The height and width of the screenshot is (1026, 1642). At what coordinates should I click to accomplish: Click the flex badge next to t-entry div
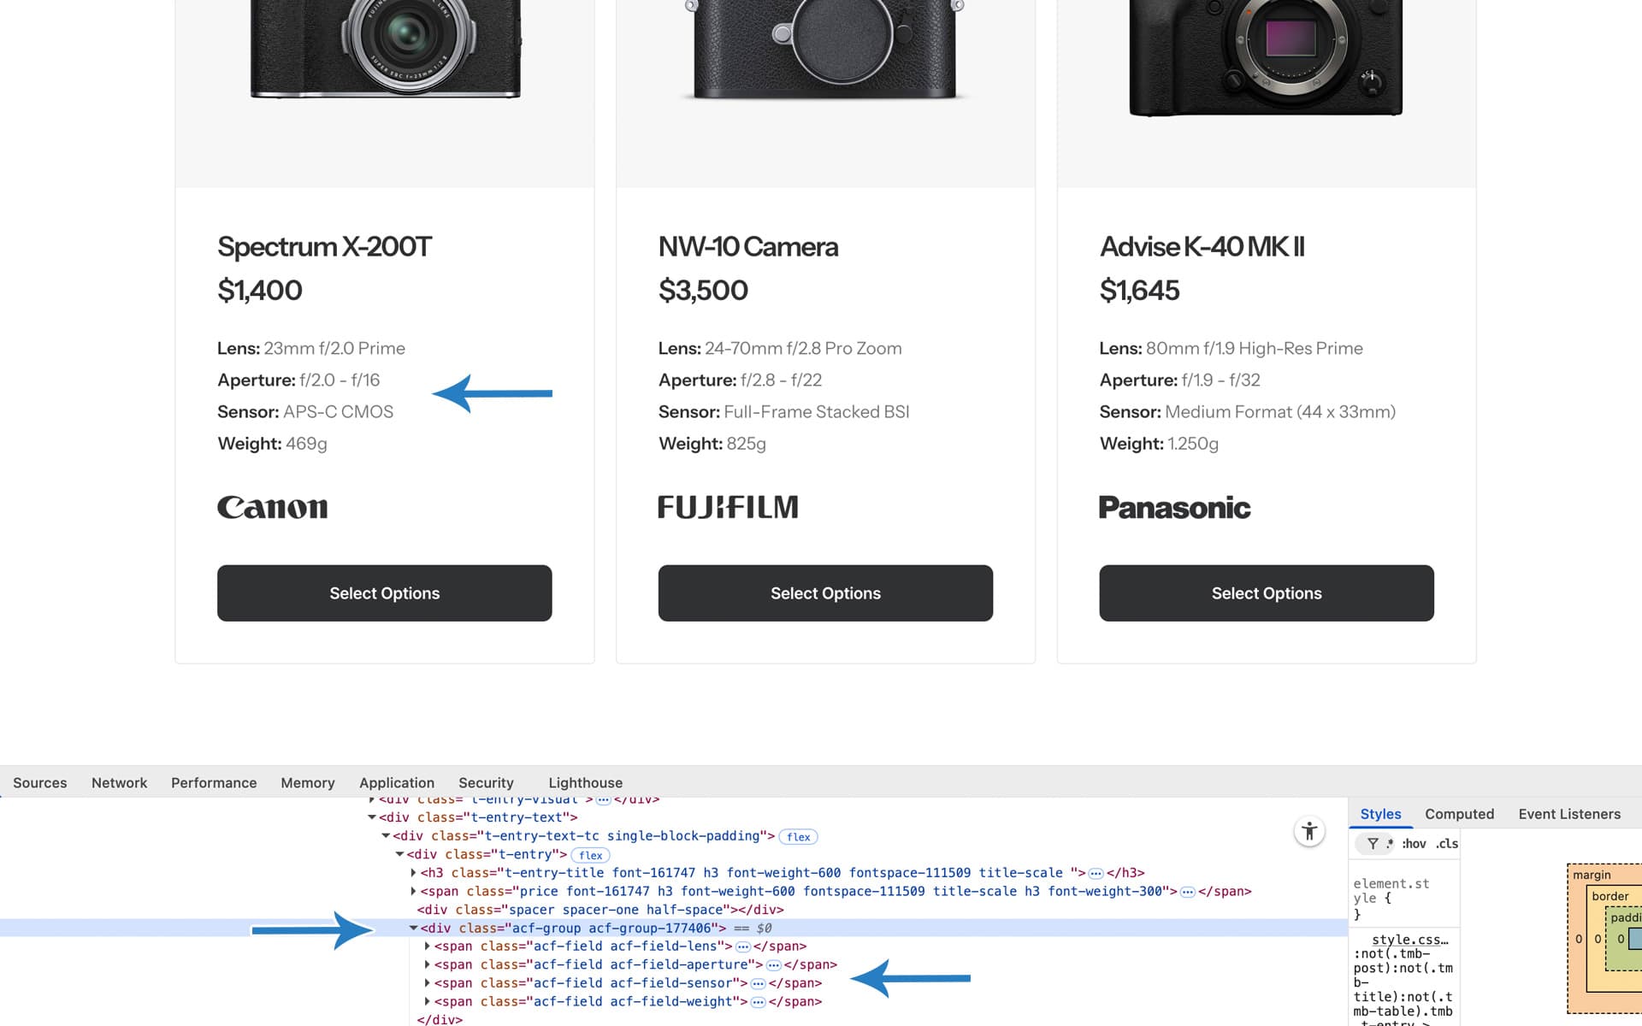[590, 855]
